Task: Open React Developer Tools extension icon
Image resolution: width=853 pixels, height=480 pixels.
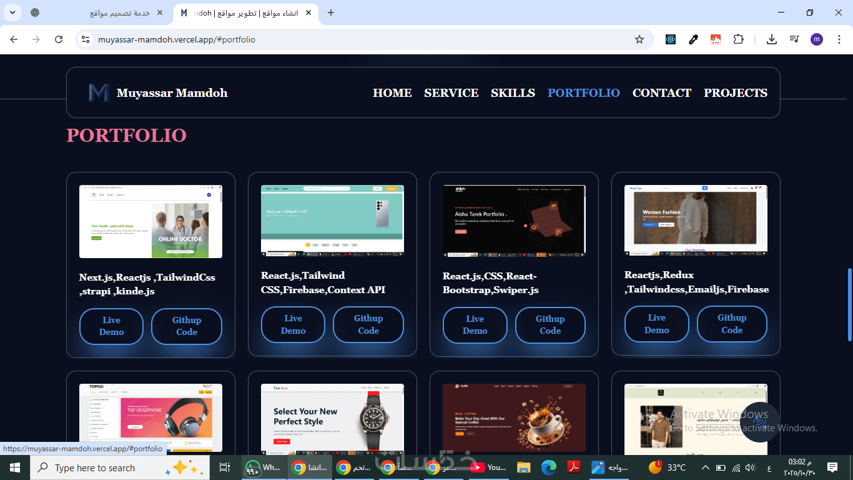Action: [671, 39]
